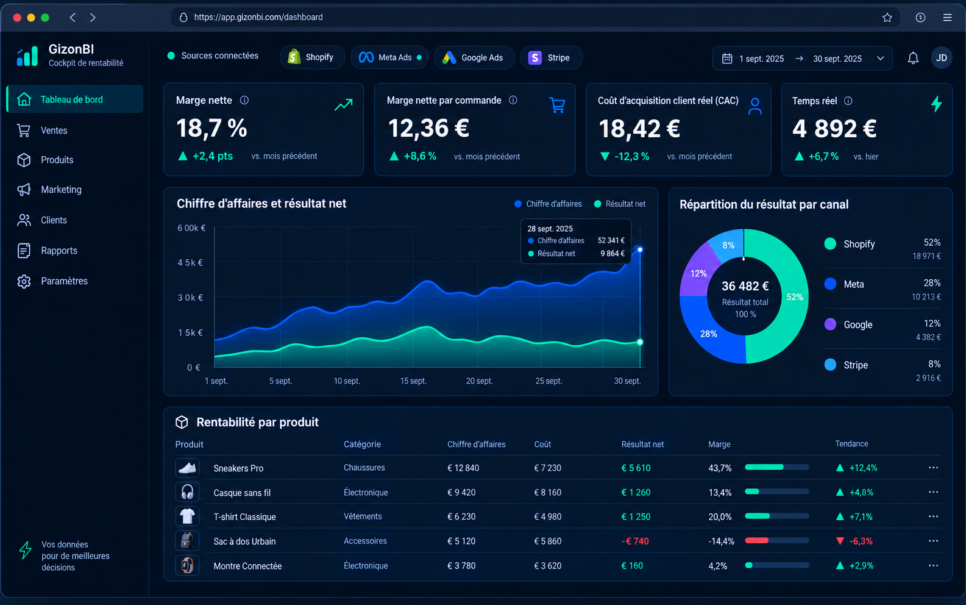Go forward with the browser forward arrow

click(x=93, y=18)
